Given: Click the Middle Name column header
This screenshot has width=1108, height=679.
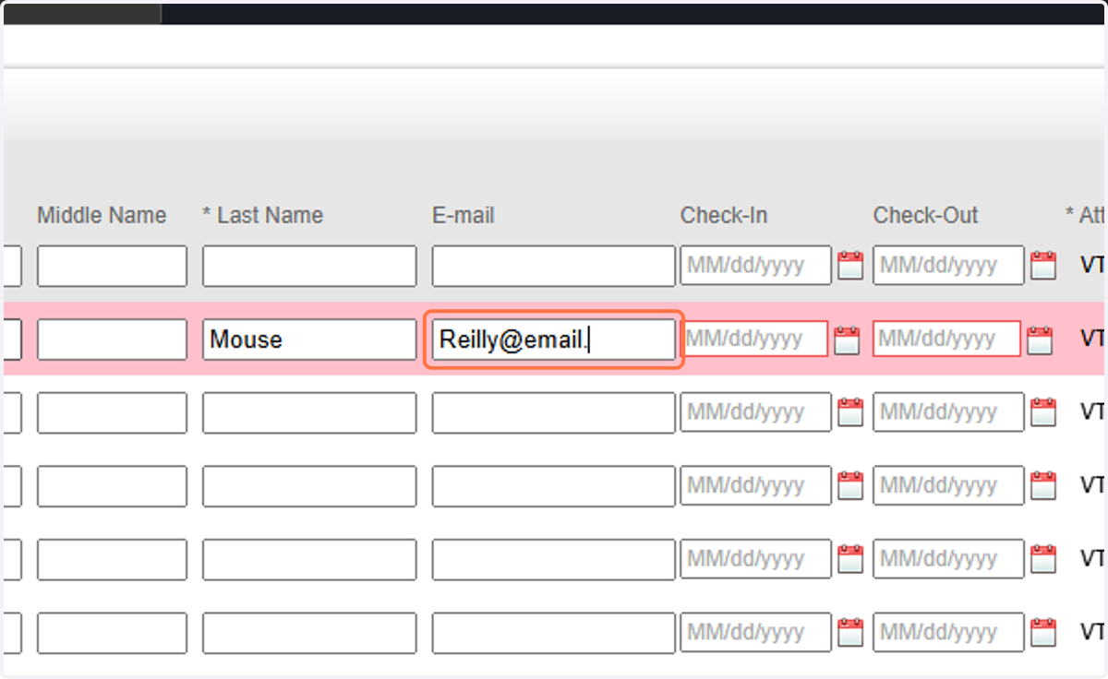Looking at the screenshot, I should point(102,215).
